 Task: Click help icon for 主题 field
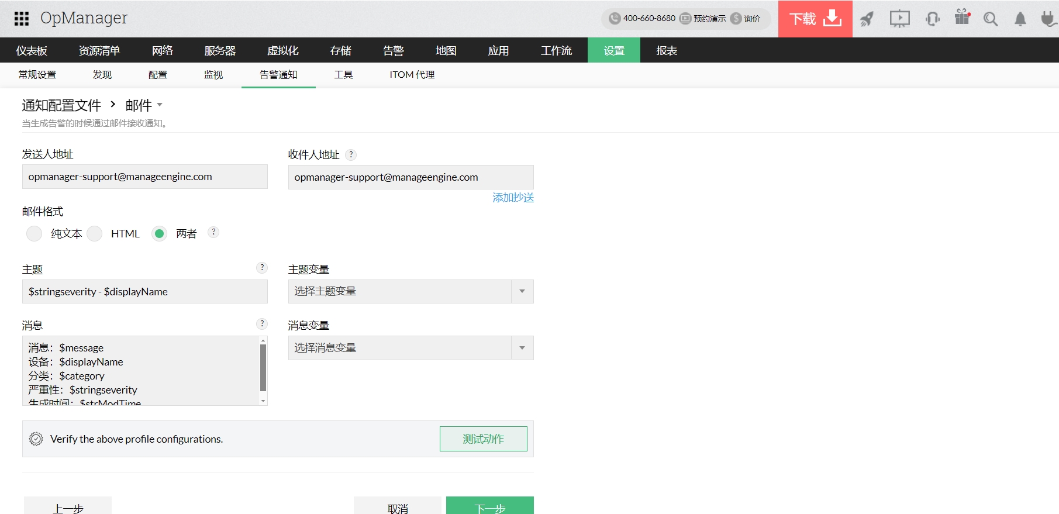click(x=262, y=268)
